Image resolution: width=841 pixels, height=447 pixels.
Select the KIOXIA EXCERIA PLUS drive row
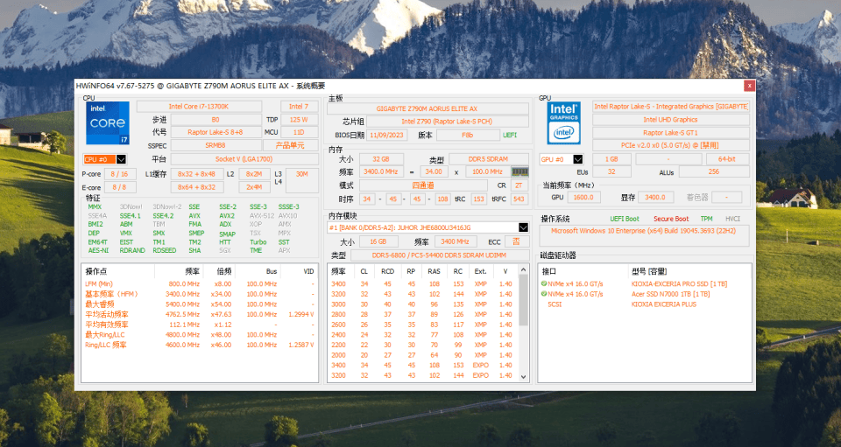(x=644, y=304)
